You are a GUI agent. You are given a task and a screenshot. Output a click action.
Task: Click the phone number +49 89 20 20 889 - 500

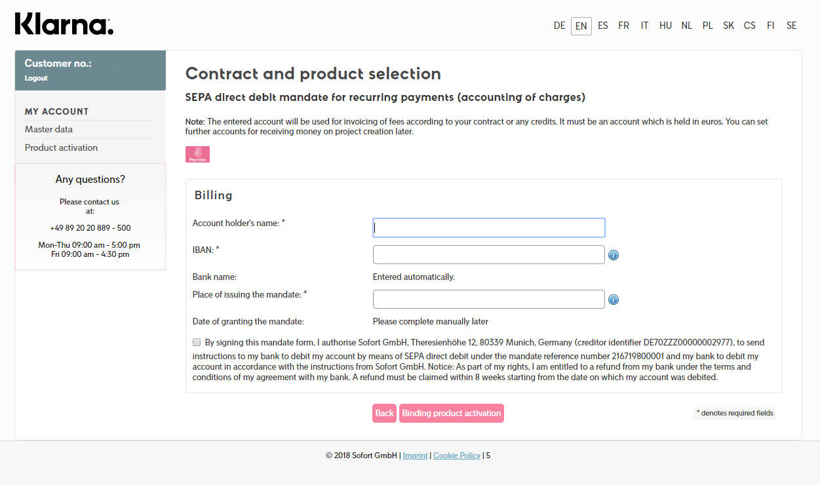click(90, 228)
